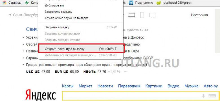Click the EUR ЦБ 68,69 rate
This screenshot has width=220, height=101.
click(67, 72)
